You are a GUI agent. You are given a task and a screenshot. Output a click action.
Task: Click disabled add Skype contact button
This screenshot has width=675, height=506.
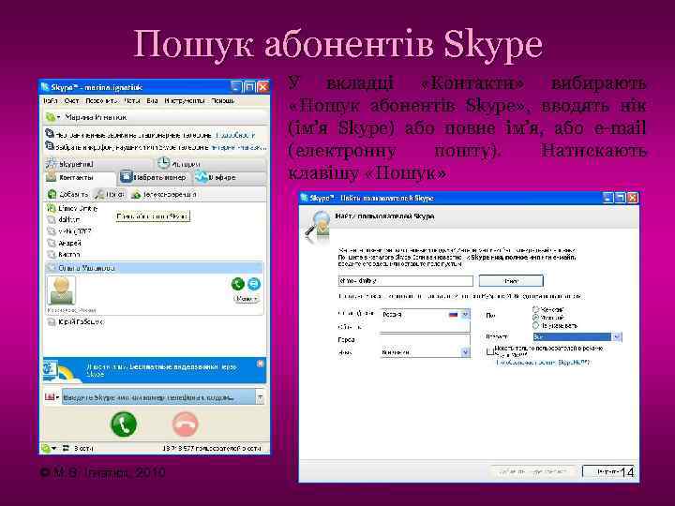coord(533,472)
